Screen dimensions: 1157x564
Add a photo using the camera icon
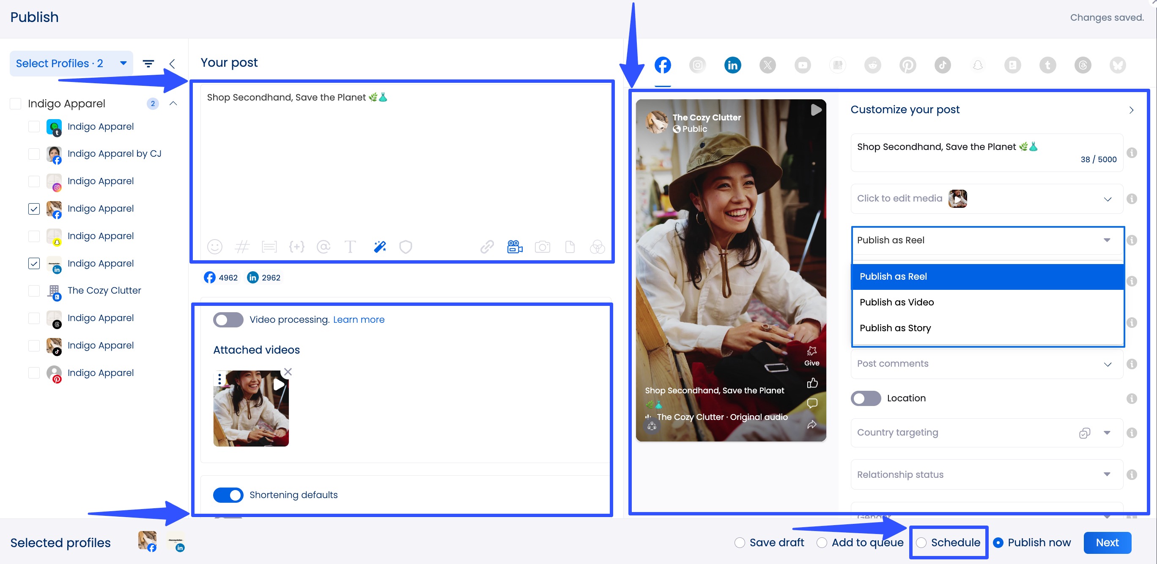543,246
